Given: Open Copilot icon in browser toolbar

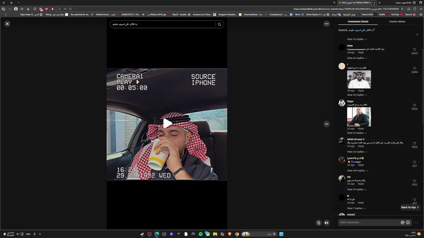Looking at the screenshot, I should (x=4, y=9).
